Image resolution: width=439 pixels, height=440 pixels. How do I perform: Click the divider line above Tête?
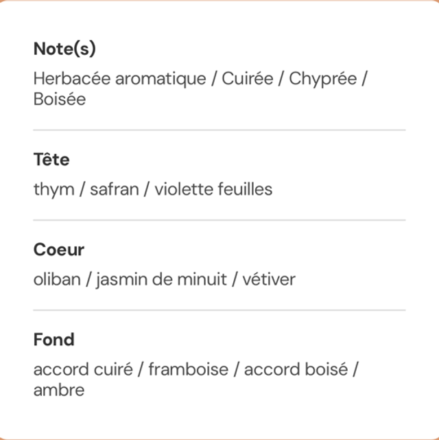tap(219, 130)
